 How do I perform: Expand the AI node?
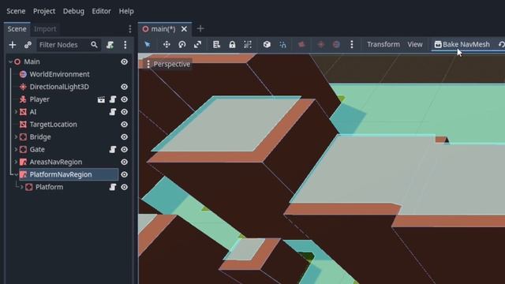coord(16,112)
